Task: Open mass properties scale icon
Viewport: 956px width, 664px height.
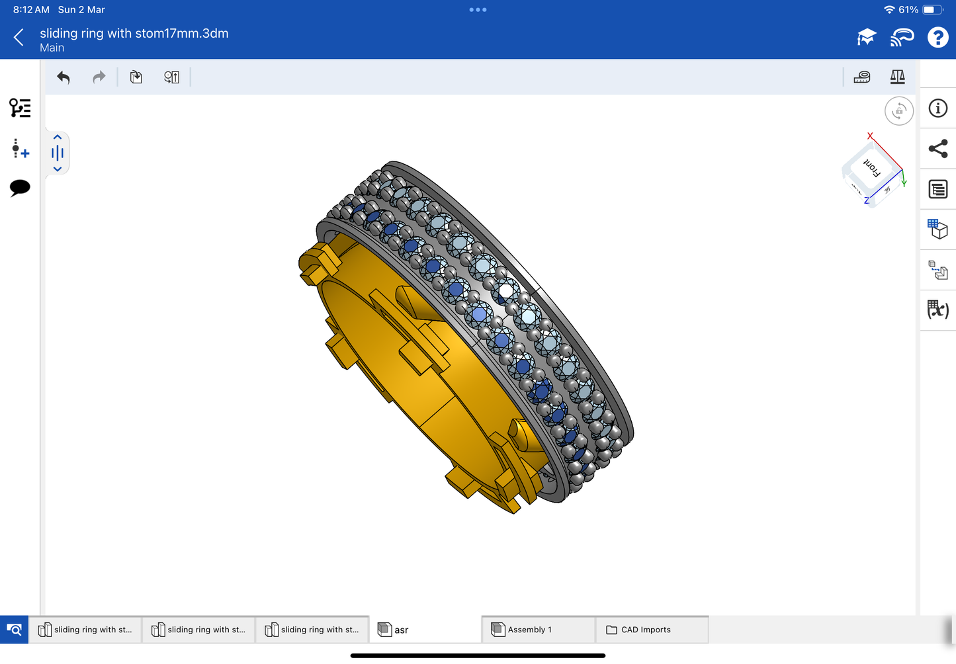Action: pos(897,77)
